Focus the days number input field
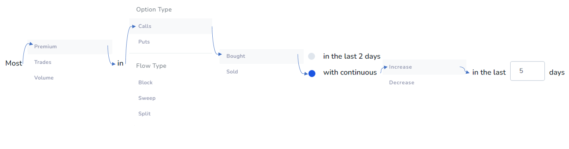The image size is (569, 149). tap(527, 71)
